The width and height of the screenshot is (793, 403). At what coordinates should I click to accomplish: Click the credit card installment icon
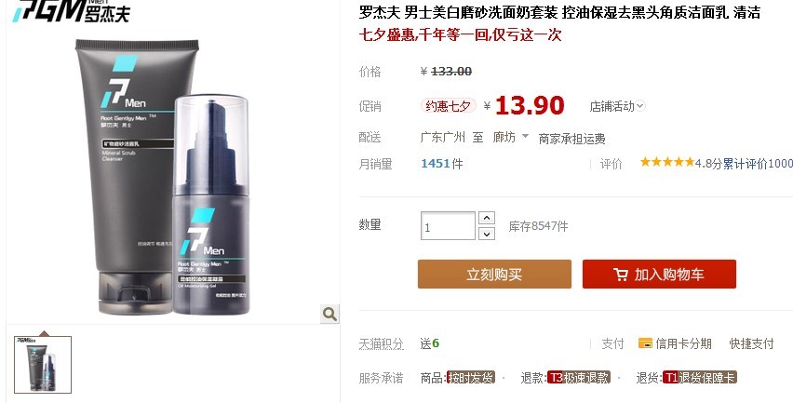645,343
